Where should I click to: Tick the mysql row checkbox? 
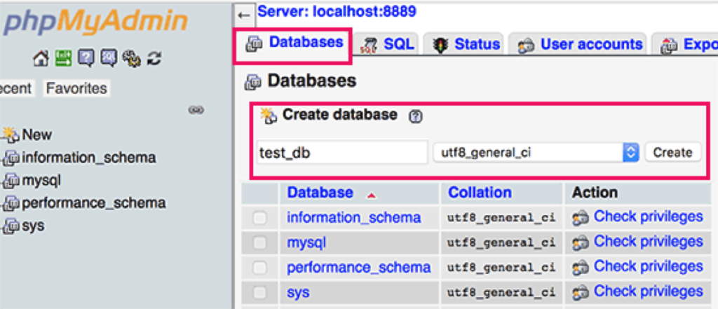tap(259, 243)
